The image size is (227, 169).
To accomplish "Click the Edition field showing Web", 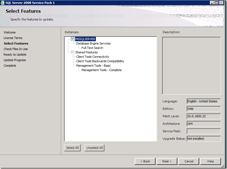I will click(204, 109).
